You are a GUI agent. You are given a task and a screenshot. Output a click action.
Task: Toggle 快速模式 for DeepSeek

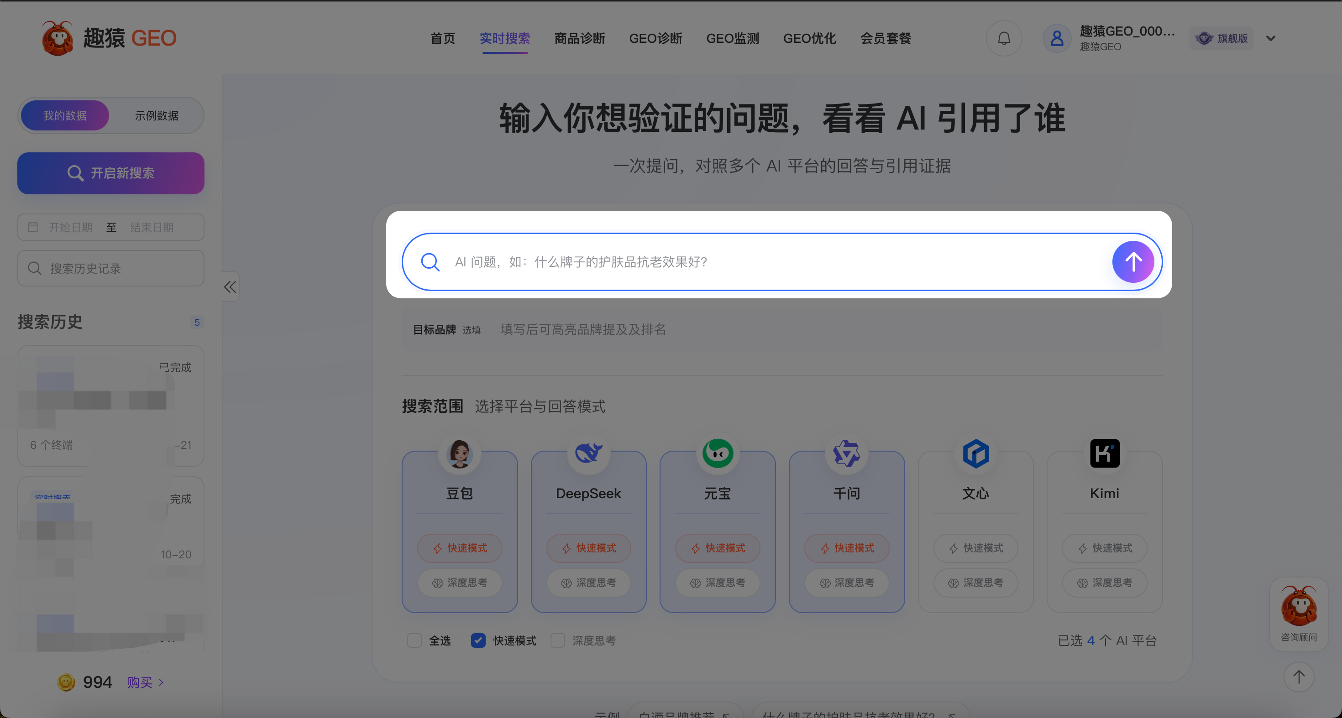point(588,548)
